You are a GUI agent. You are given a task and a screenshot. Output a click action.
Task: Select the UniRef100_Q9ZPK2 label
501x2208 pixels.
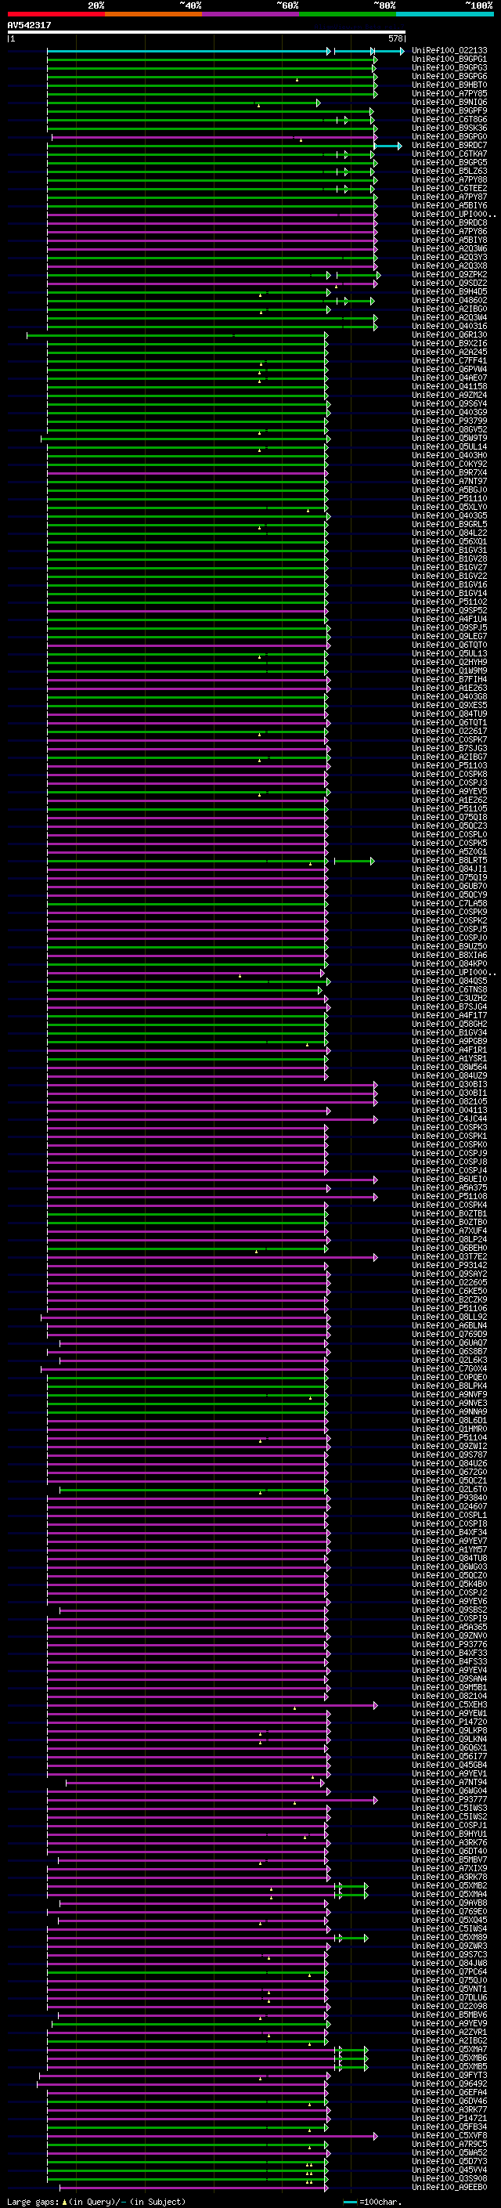pos(449,274)
